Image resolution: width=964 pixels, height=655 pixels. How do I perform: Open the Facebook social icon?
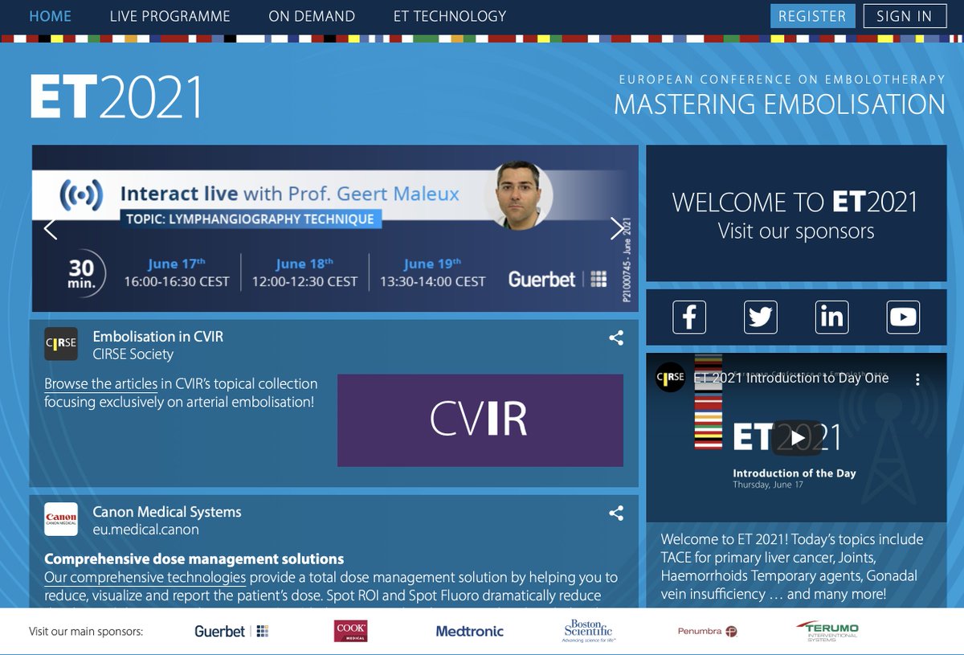689,317
